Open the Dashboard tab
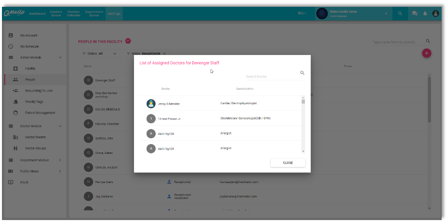 [37, 14]
